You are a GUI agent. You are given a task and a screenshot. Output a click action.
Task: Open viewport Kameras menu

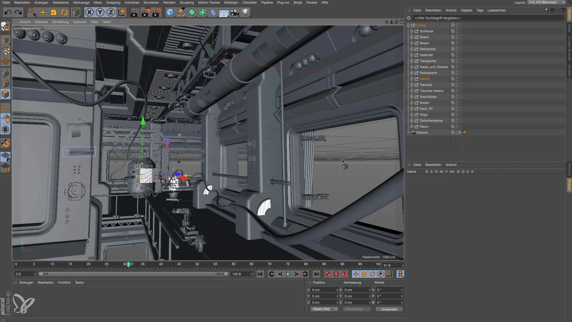click(x=41, y=22)
